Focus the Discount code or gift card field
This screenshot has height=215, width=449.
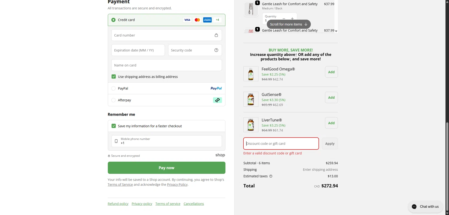point(281,144)
